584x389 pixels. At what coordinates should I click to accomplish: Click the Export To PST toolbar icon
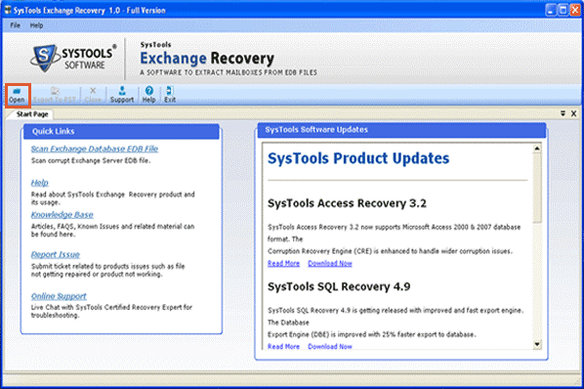click(x=55, y=96)
